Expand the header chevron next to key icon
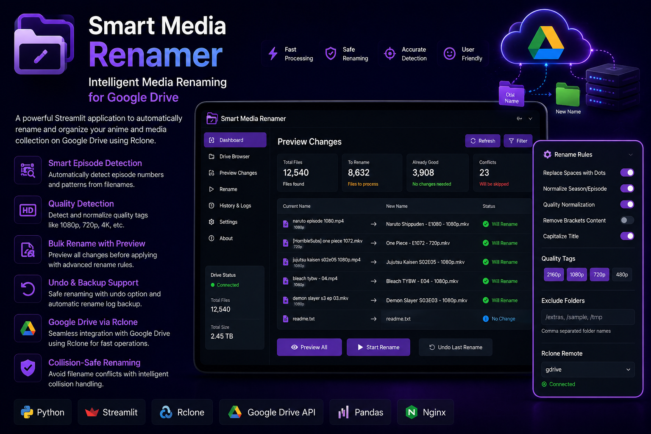Viewport: 651px width, 434px height. pos(530,119)
